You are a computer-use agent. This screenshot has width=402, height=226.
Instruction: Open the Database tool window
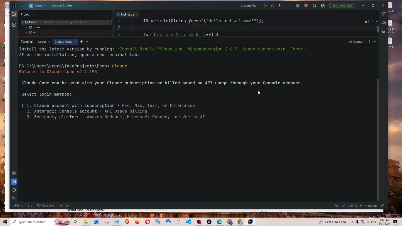click(x=384, y=31)
